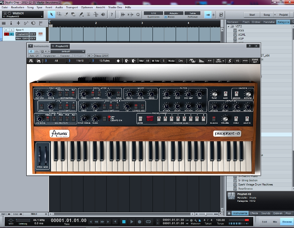
Task: Toggle the Prophet plugin power button
Action: point(31,51)
